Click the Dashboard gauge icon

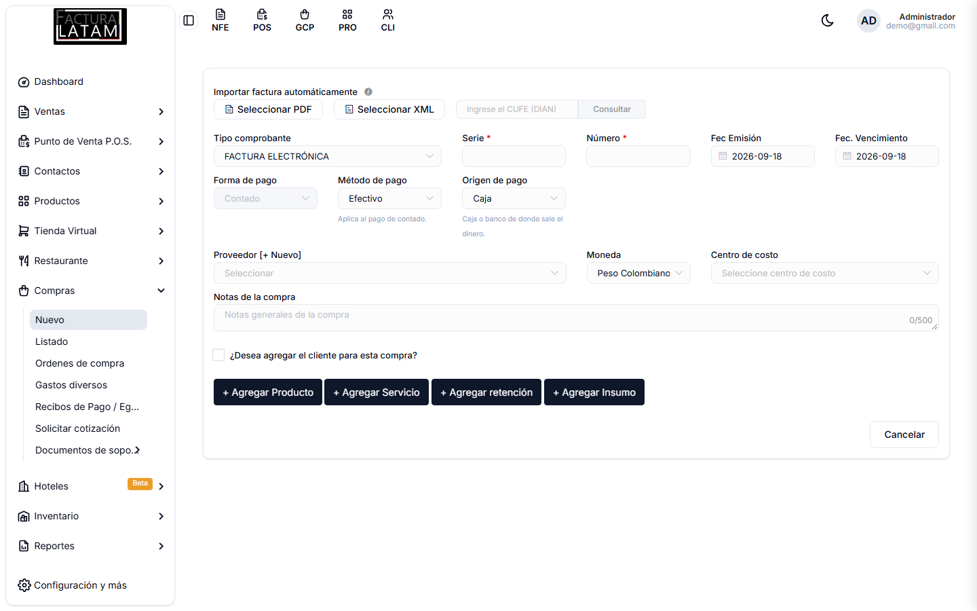pyautogui.click(x=24, y=82)
